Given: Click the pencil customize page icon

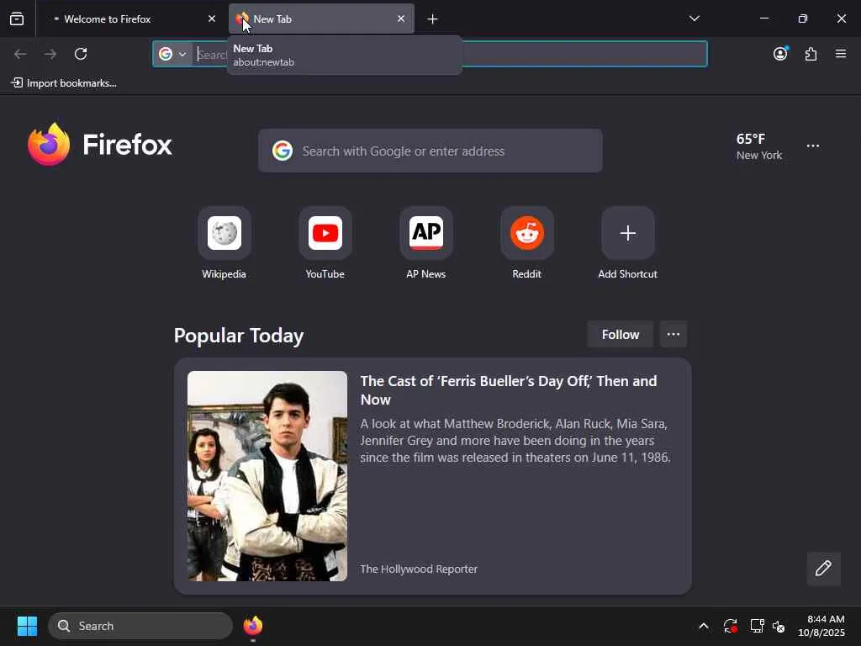Looking at the screenshot, I should pyautogui.click(x=823, y=569).
